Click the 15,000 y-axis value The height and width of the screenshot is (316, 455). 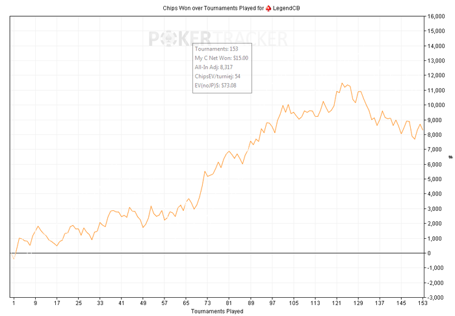[436, 31]
